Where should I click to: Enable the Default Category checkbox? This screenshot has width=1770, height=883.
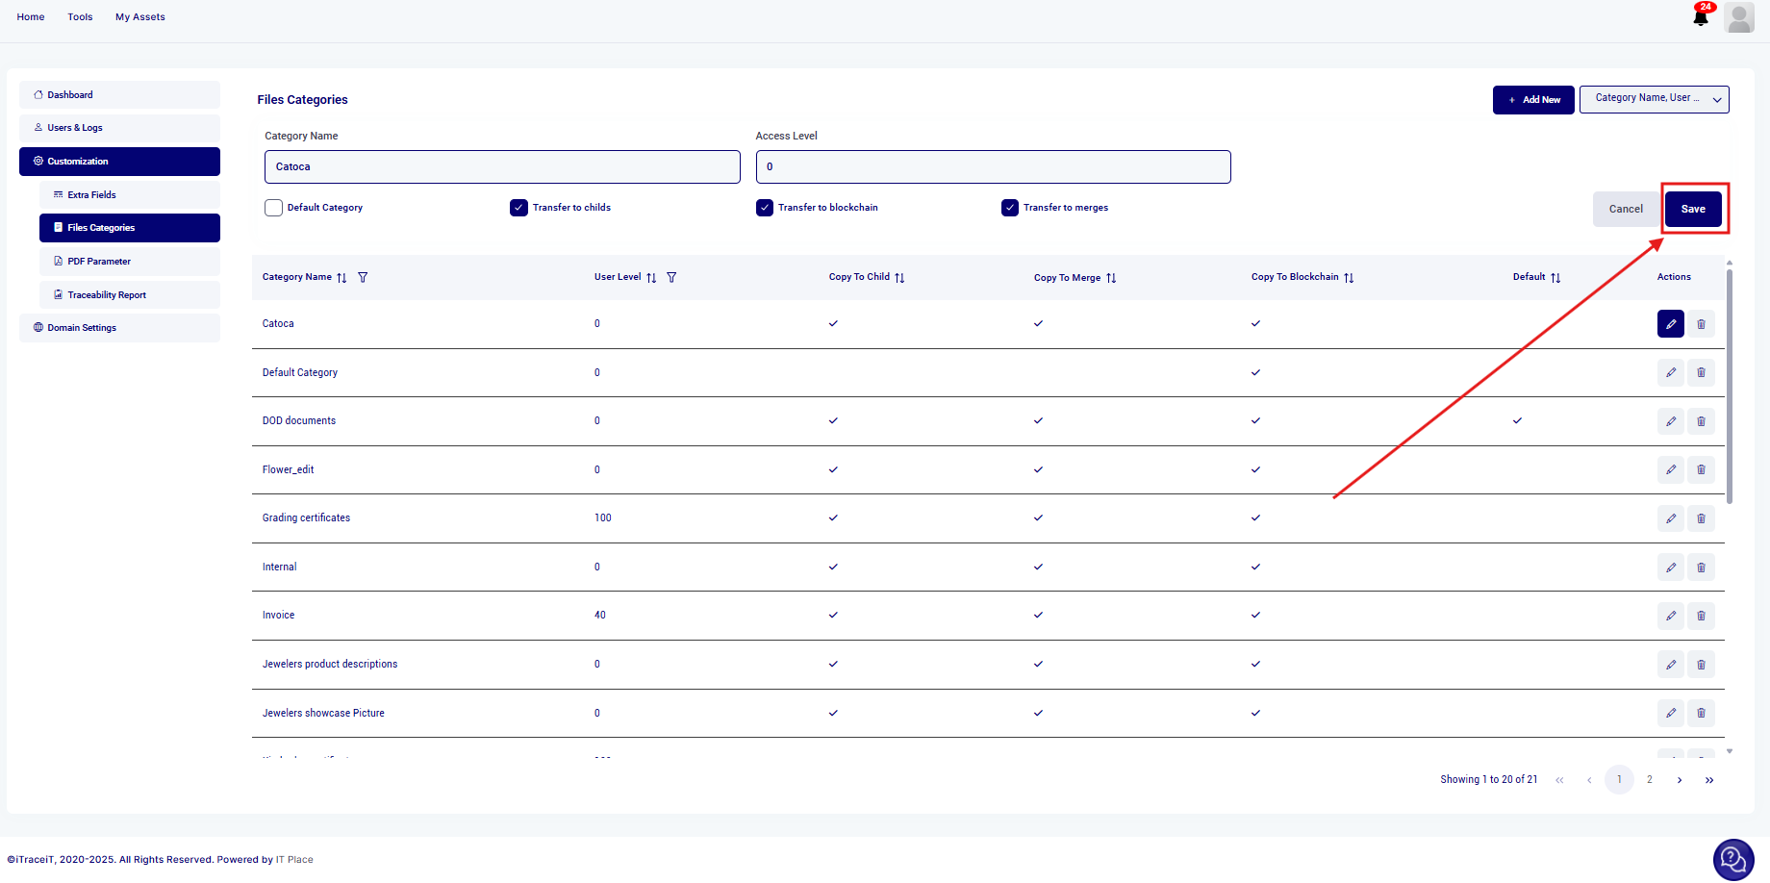point(274,208)
